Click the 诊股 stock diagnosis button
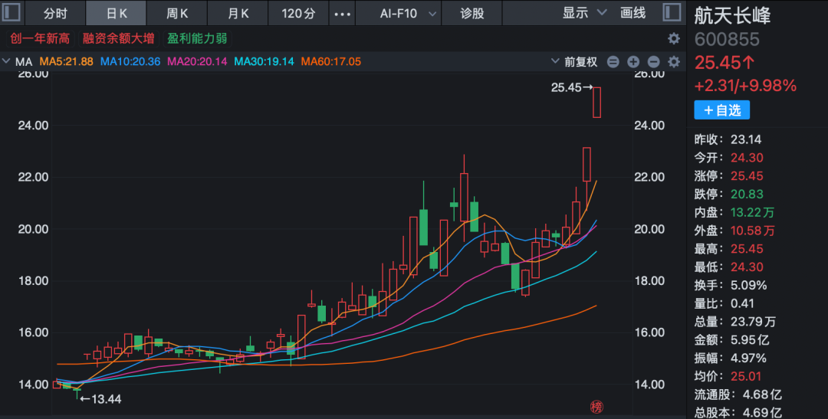The width and height of the screenshot is (828, 419). coord(472,13)
